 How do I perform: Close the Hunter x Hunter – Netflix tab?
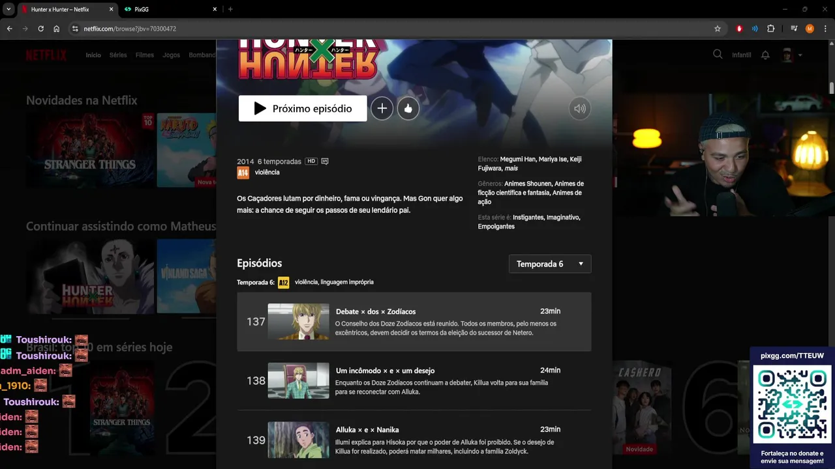tap(111, 9)
